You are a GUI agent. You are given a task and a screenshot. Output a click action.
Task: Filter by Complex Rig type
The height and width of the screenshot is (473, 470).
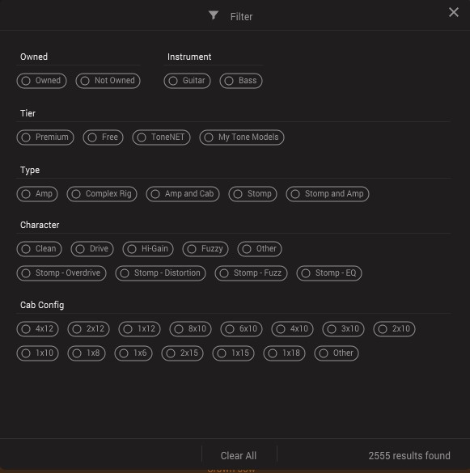click(102, 194)
